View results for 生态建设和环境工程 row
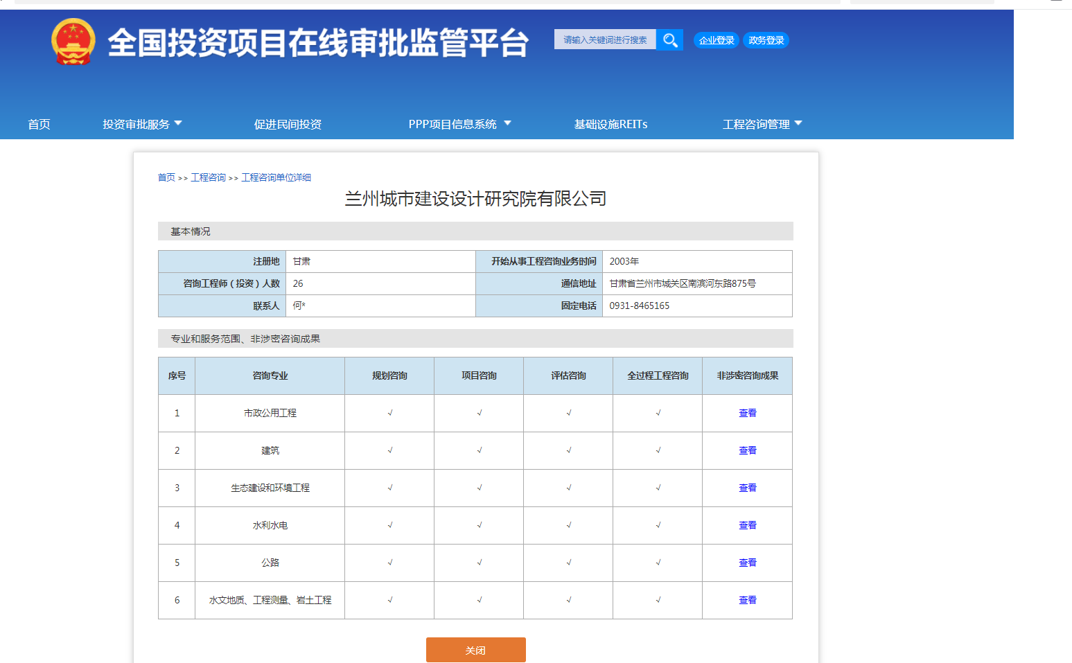Viewport: 1072px width, 663px height. coord(747,488)
